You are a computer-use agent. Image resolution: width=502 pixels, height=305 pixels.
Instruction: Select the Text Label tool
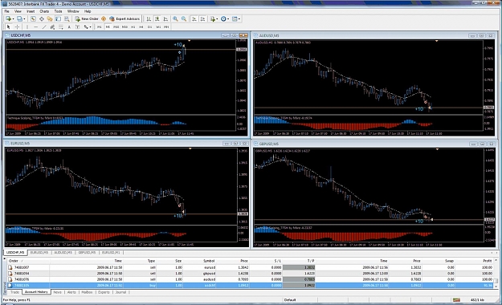click(77, 26)
